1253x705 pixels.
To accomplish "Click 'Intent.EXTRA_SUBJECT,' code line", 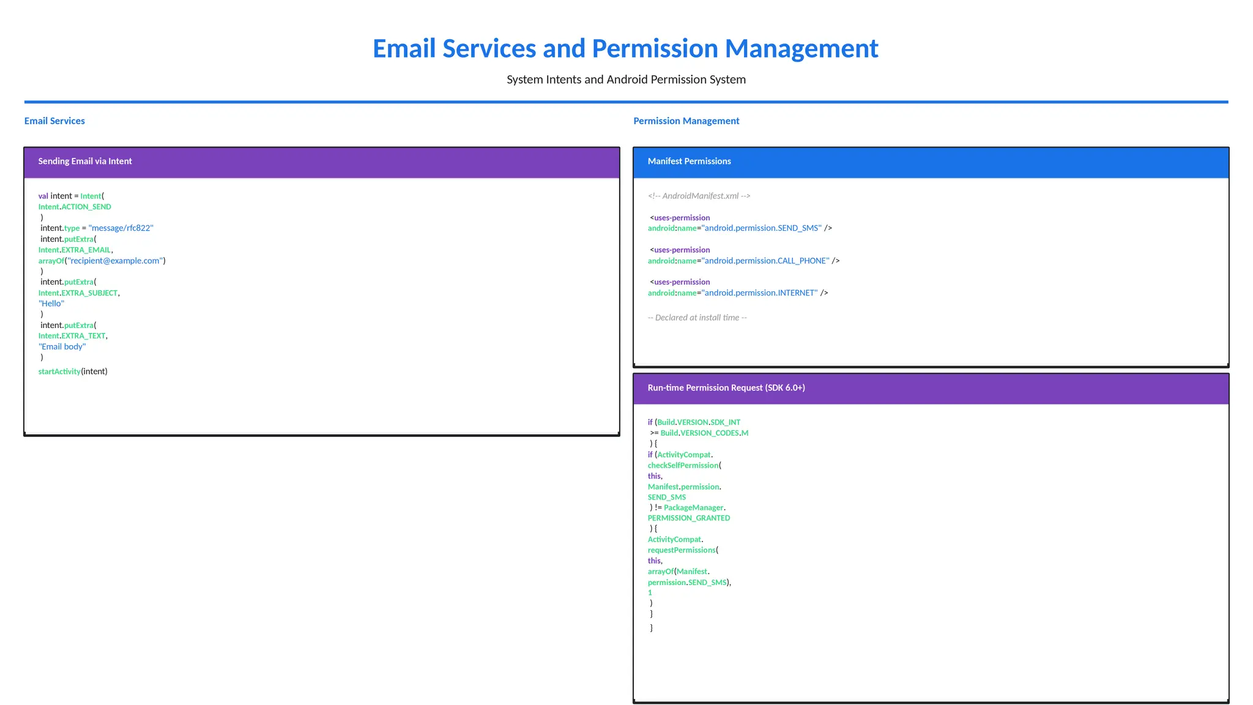I will (79, 293).
